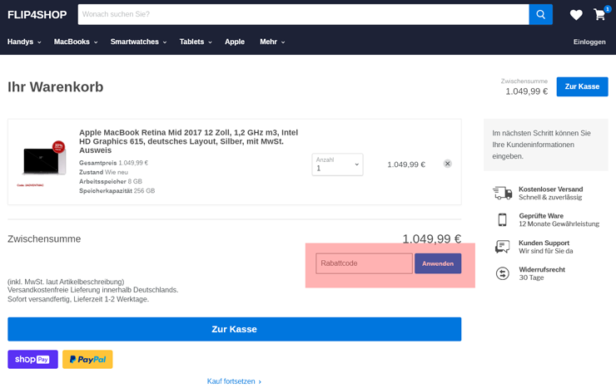Screen dimensions: 616x388
Task: Open the Anzahl quantity dropdown
Action: coord(337,165)
